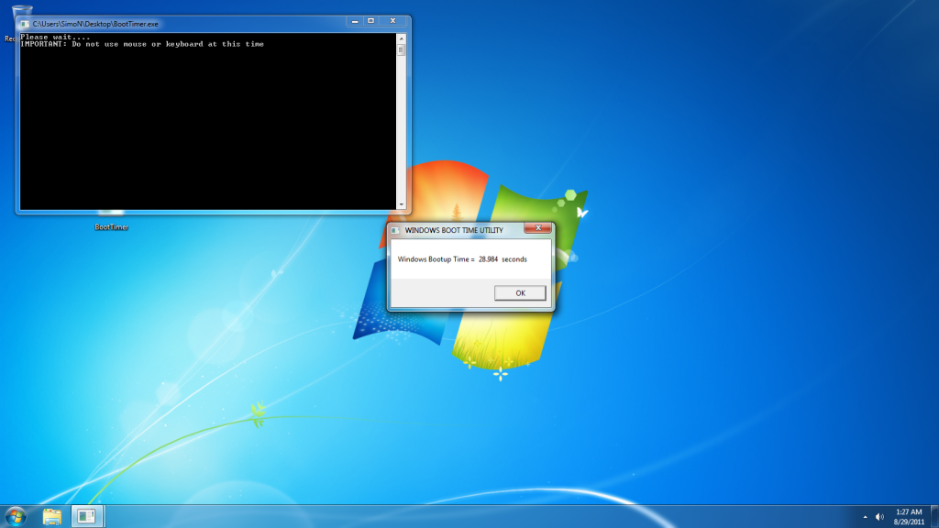Open the Windows Start menu orb
This screenshot has height=528, width=939.
pyautogui.click(x=16, y=516)
